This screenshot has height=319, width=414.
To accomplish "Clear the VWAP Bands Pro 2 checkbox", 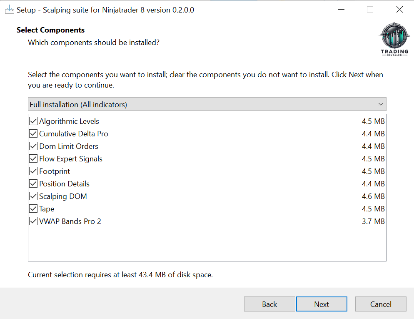I will [33, 221].
